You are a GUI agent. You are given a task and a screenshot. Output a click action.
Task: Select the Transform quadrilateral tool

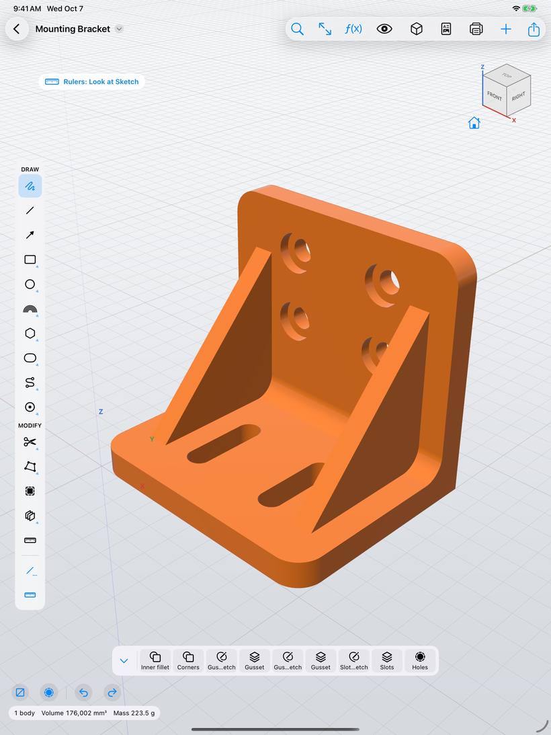coord(30,467)
